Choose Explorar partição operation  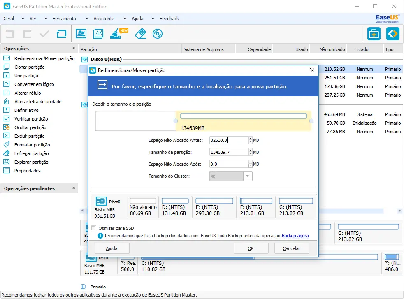click(x=31, y=162)
